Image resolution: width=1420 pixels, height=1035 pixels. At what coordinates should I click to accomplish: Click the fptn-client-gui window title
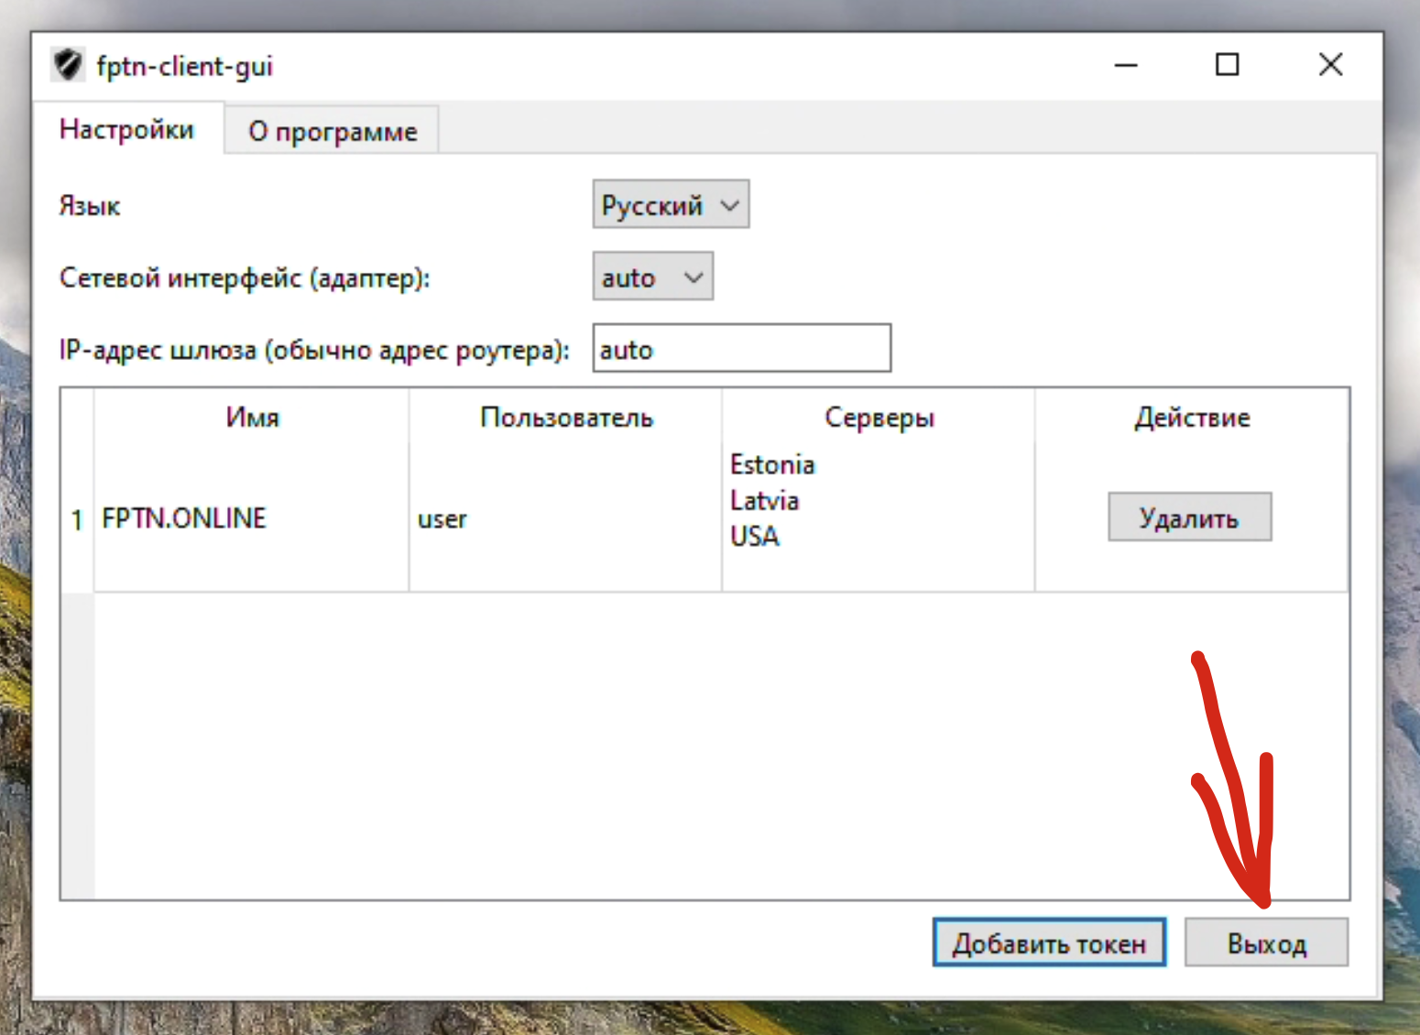coord(185,67)
